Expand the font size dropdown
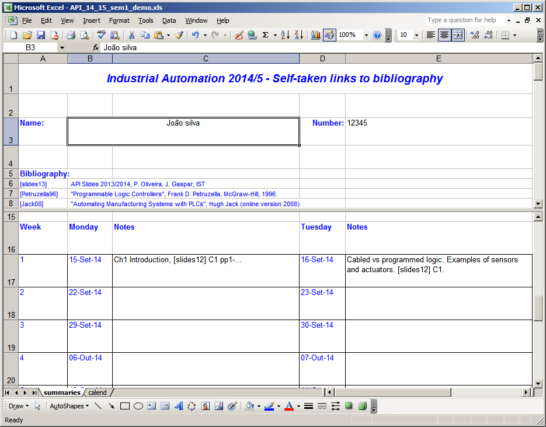The width and height of the screenshot is (546, 427). [416, 35]
